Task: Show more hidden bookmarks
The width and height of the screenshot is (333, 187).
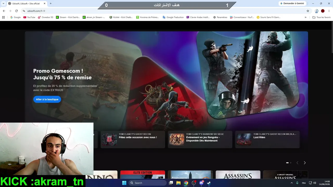Action: 305,17
